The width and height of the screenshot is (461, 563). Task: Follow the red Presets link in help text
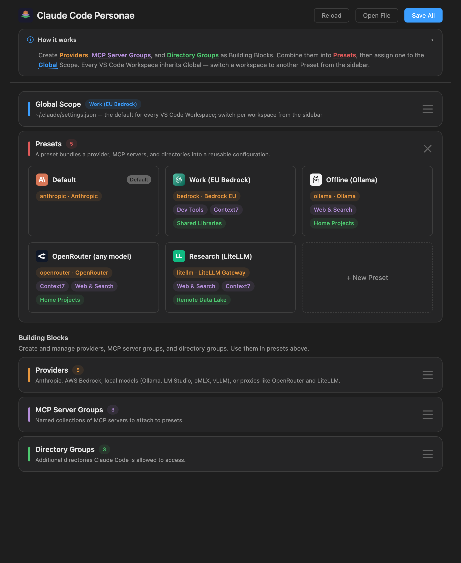click(x=344, y=55)
